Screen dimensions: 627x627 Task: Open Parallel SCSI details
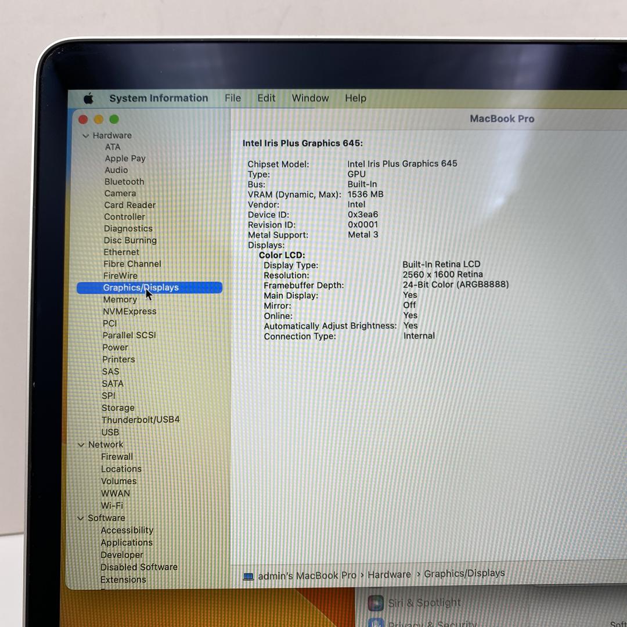click(x=129, y=335)
